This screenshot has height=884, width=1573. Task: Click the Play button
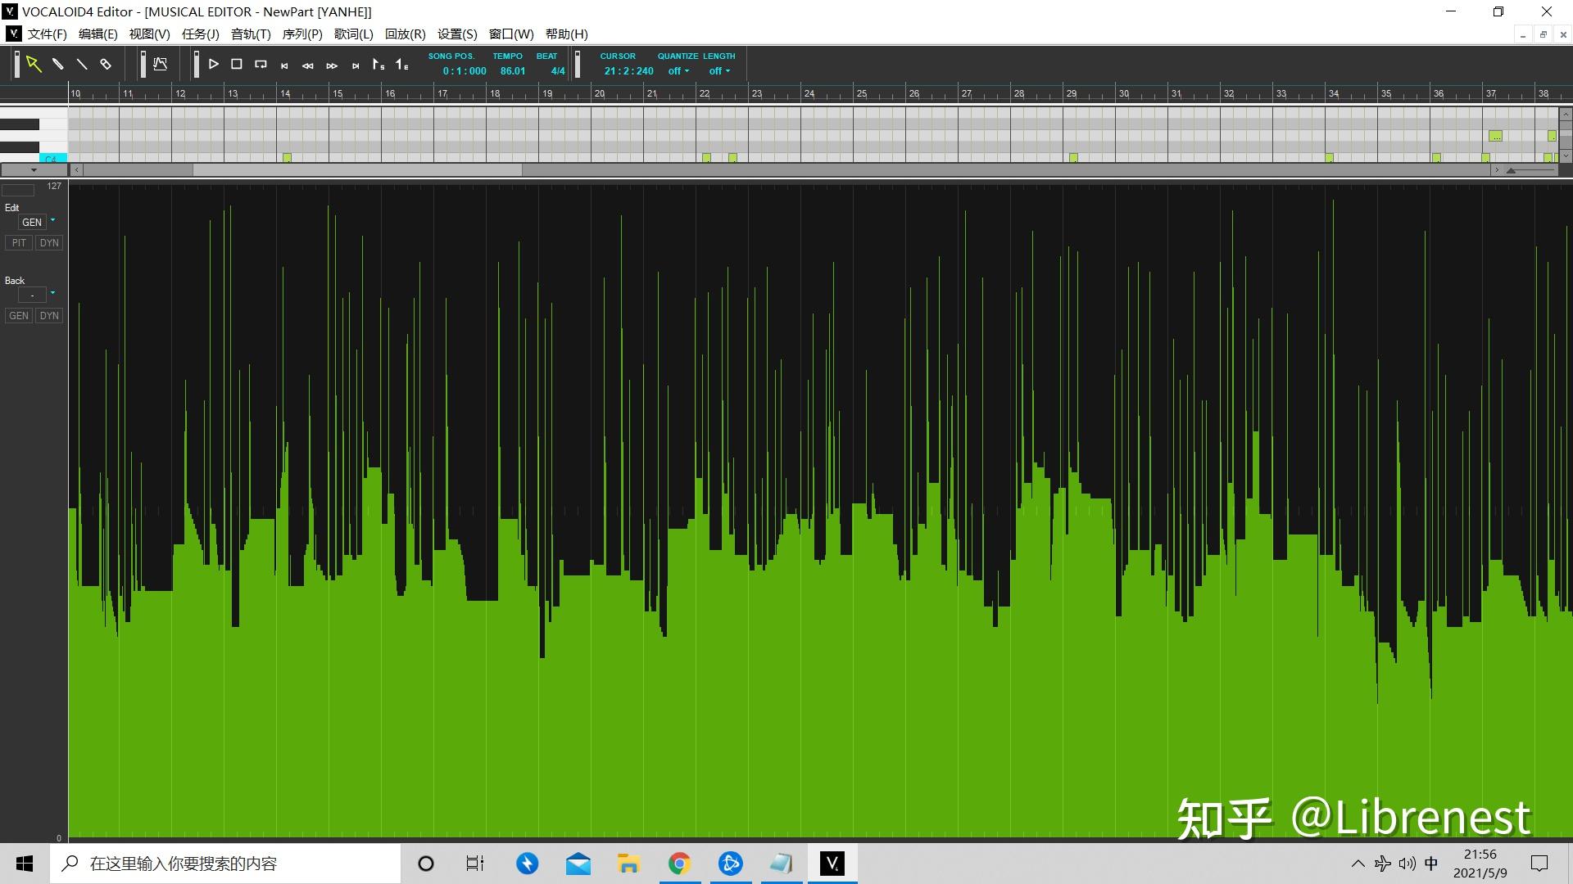tap(213, 64)
